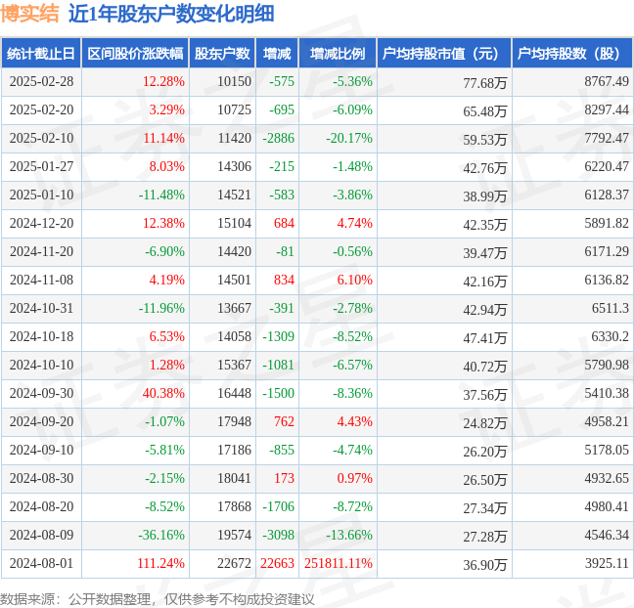Select the average shares value 6511.3
This screenshot has width=634, height=608.
pos(611,308)
